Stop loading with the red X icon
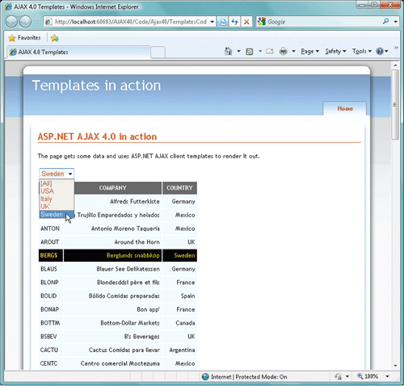Viewport: 404px width, 386px height. [x=246, y=22]
